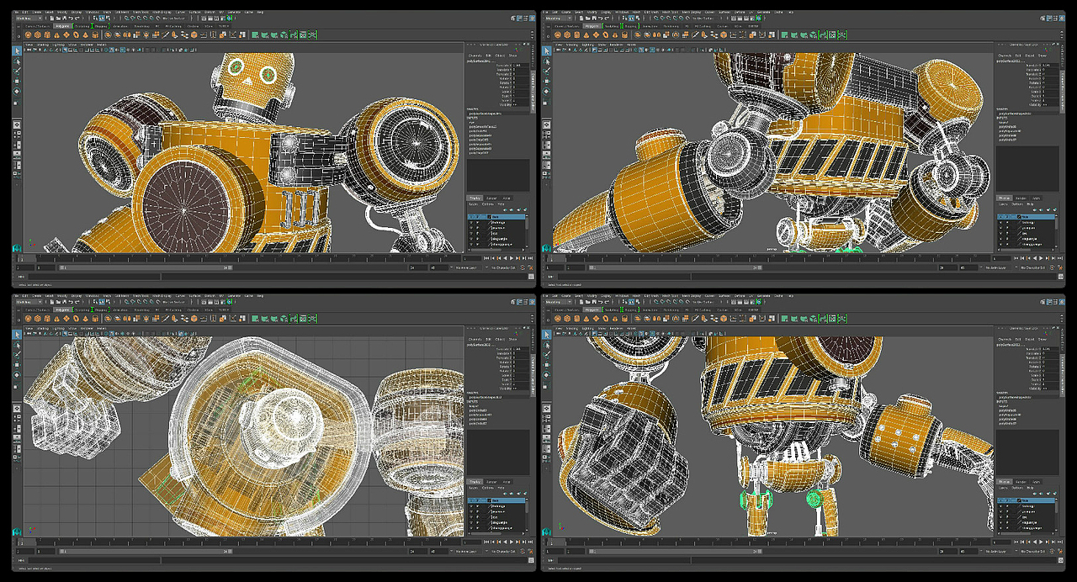
Task: Click Translate X value field, top-left channel box
Action: click(x=520, y=66)
